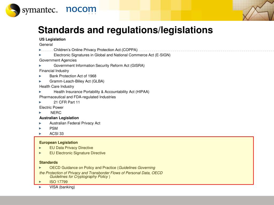
Task: Click the arrow bullet beside PSM
Action: [40, 129]
